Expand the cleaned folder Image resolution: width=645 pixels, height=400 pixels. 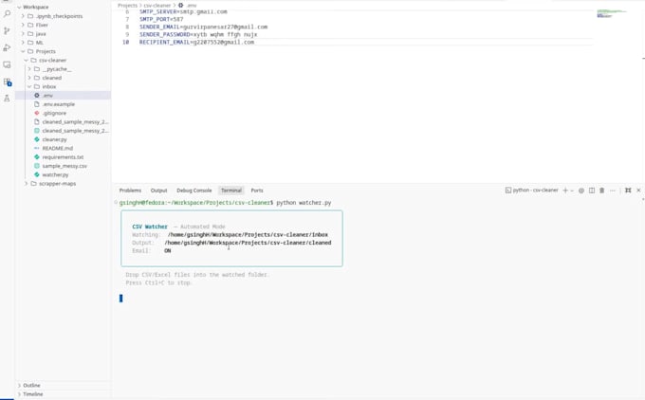tap(29, 78)
